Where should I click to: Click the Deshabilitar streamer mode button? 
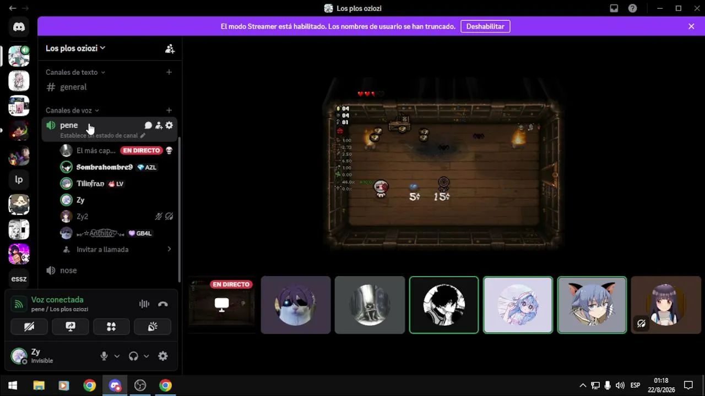pos(485,26)
